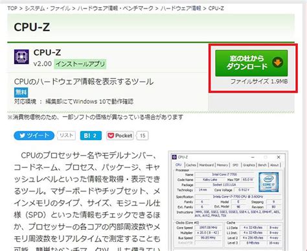The image size is (307, 251).
Task: Click CPUのハードウェア情報を表示するツール description
Action: click(x=84, y=82)
